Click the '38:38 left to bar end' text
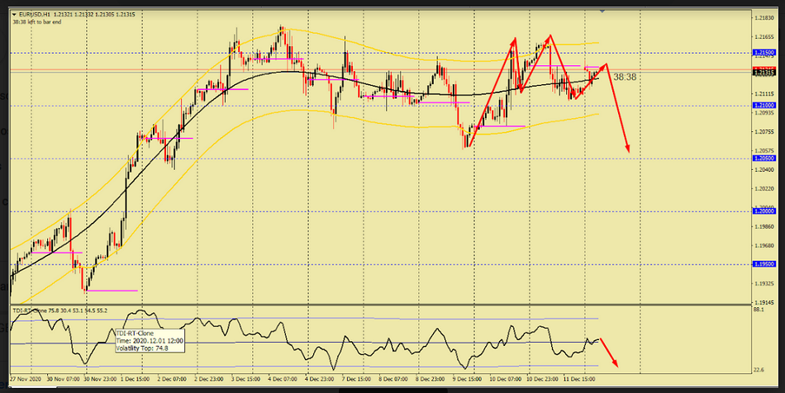 click(x=40, y=21)
